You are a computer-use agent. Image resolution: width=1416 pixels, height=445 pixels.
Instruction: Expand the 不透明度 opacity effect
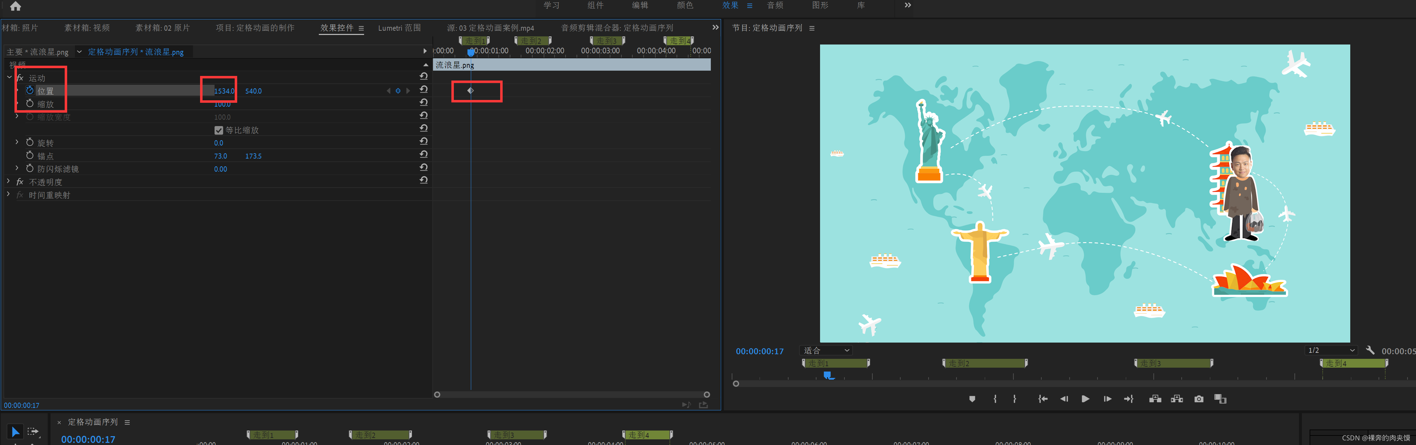point(8,181)
